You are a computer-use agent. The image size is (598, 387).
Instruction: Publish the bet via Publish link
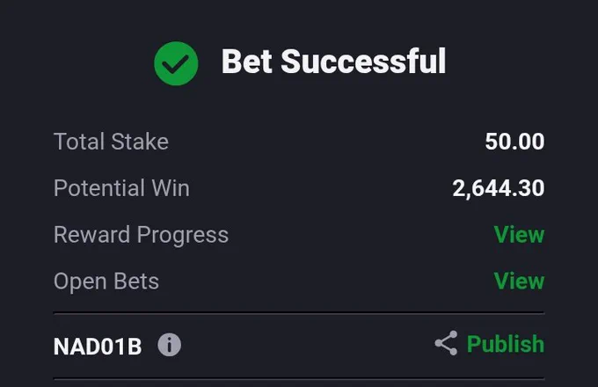[506, 344]
